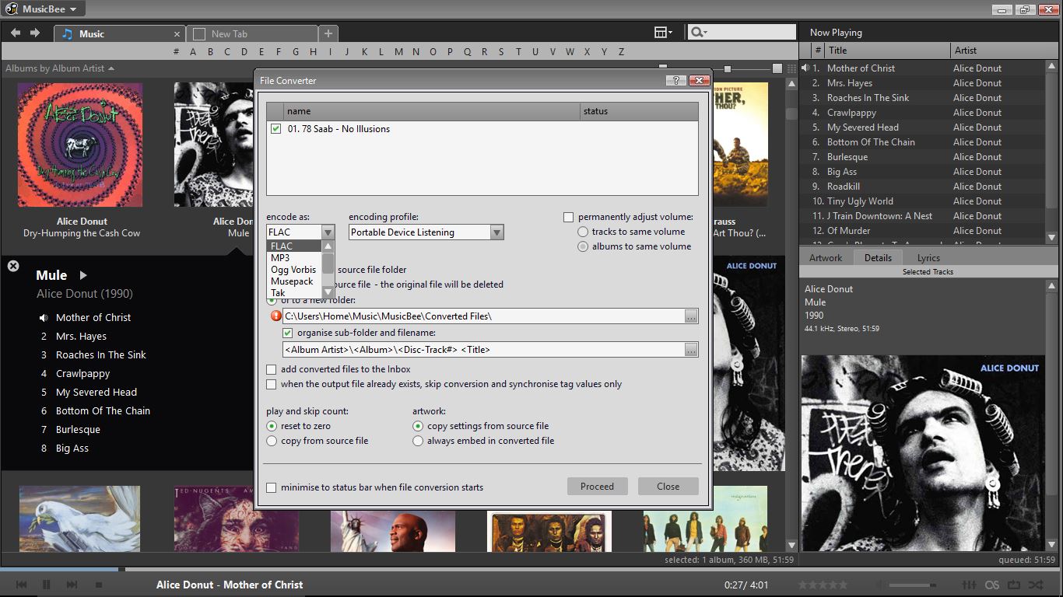Seek in the track progress bar
This screenshot has width=1063, height=597.
(x=531, y=570)
